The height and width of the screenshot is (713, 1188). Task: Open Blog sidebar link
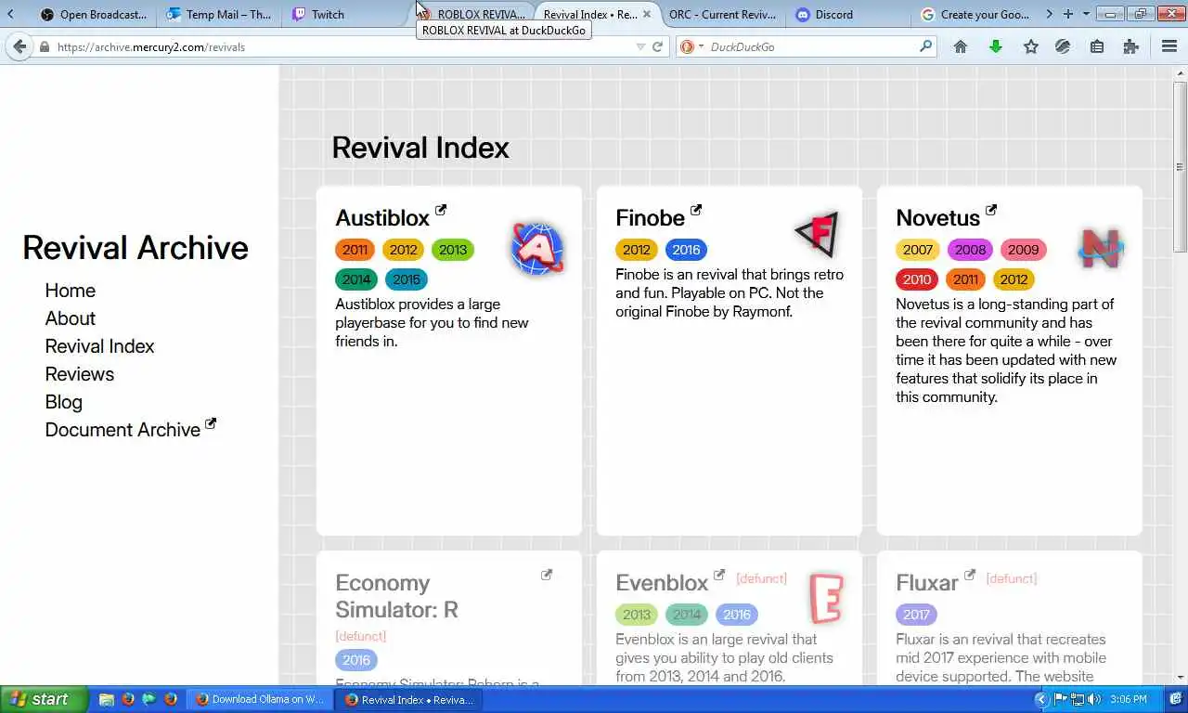pyautogui.click(x=64, y=402)
